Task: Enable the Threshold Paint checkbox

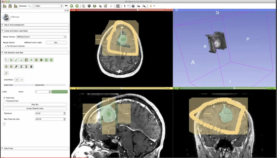Action: click(4, 101)
